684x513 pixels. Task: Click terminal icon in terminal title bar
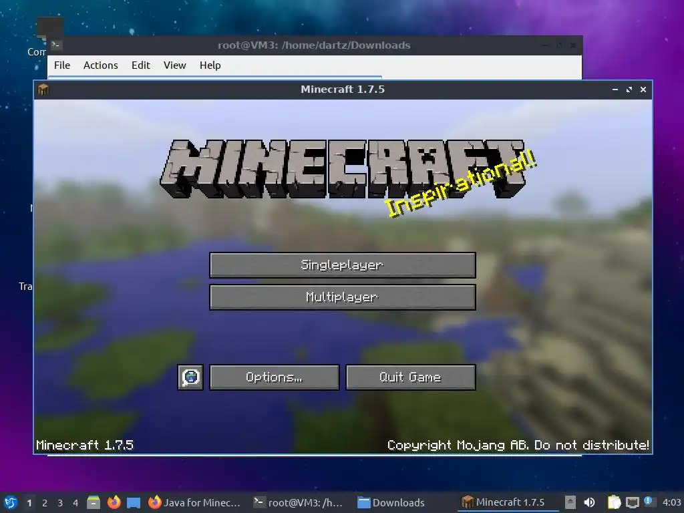tap(56, 45)
